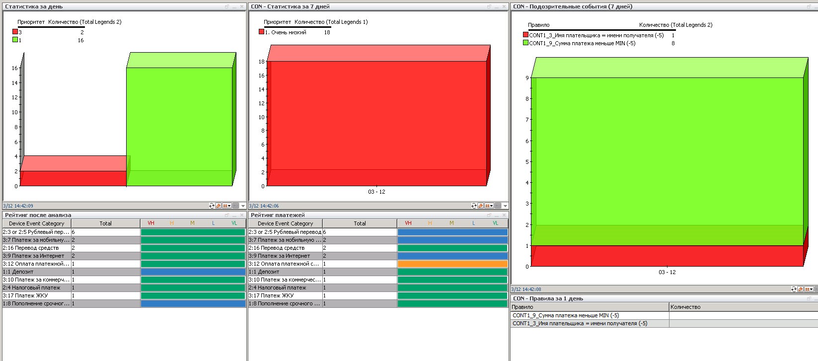Expand the options arrow in Статистика за 7 дней
Image resolution: width=818 pixels, height=361 pixels.
[x=505, y=206]
